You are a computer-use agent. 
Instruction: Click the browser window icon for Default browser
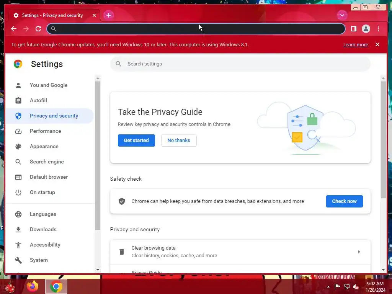[x=18, y=177]
